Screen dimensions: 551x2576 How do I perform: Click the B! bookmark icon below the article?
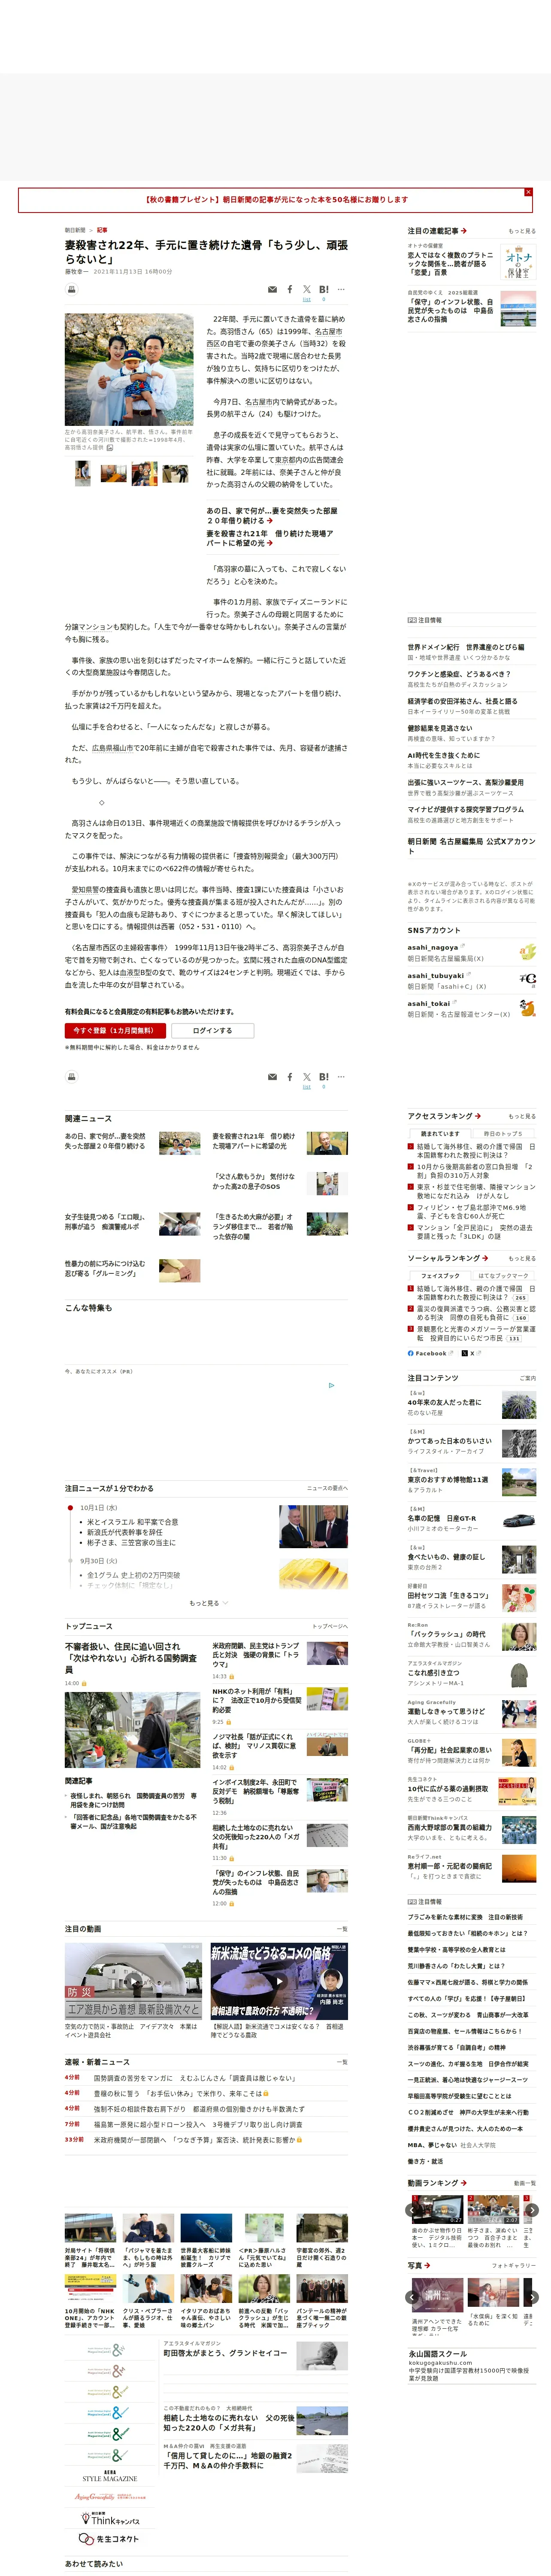pyautogui.click(x=324, y=1077)
